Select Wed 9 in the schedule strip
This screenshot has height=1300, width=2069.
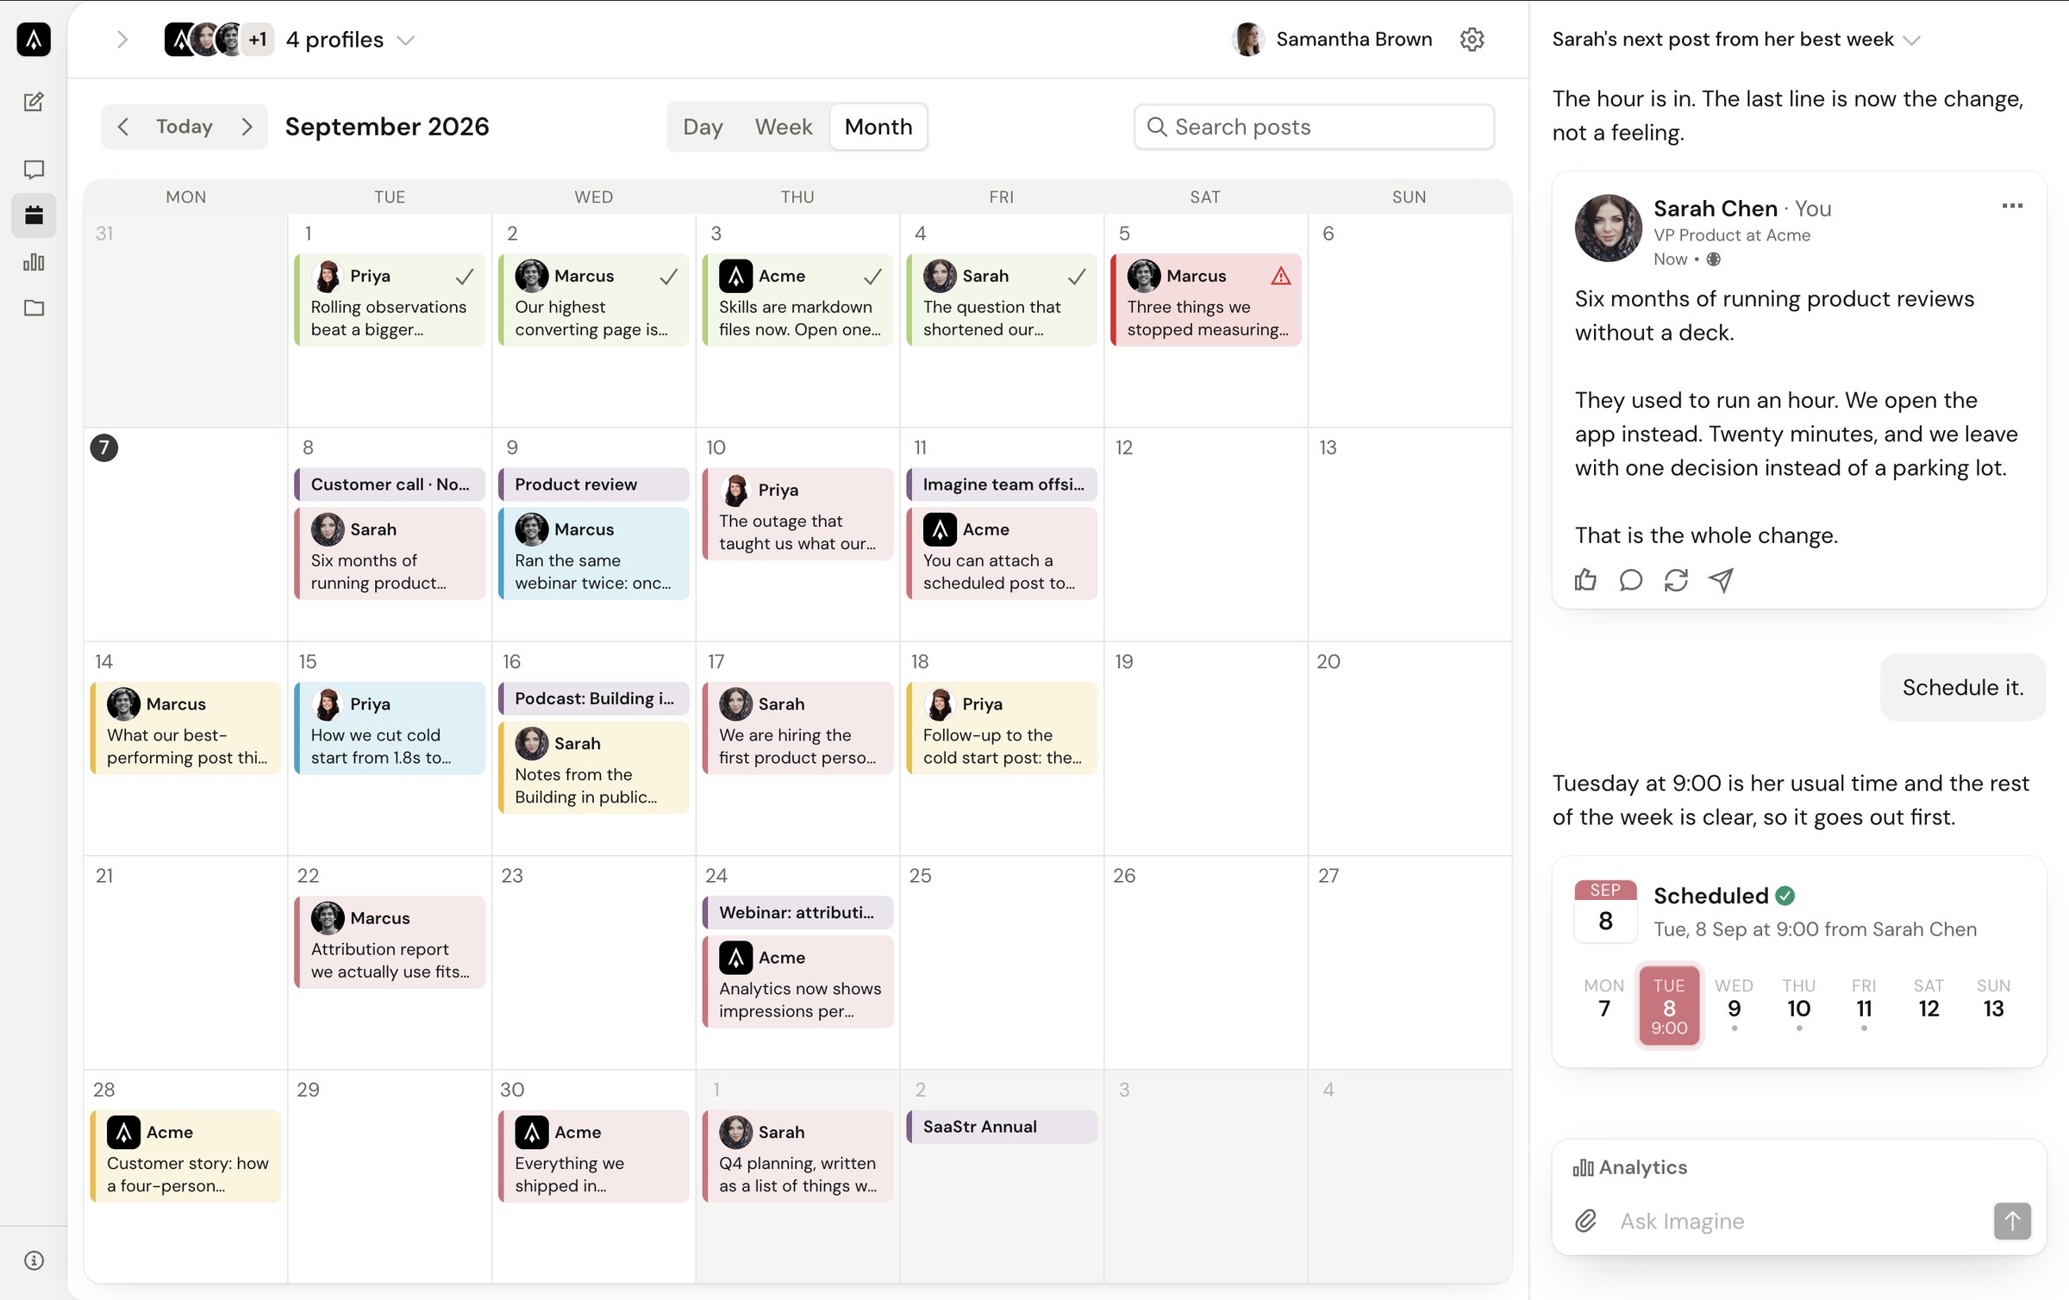tap(1734, 1004)
